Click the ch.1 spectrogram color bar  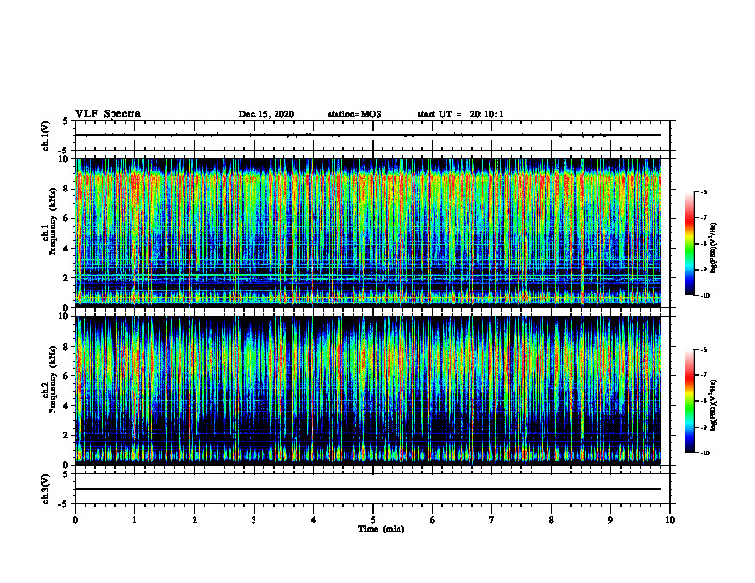[690, 244]
